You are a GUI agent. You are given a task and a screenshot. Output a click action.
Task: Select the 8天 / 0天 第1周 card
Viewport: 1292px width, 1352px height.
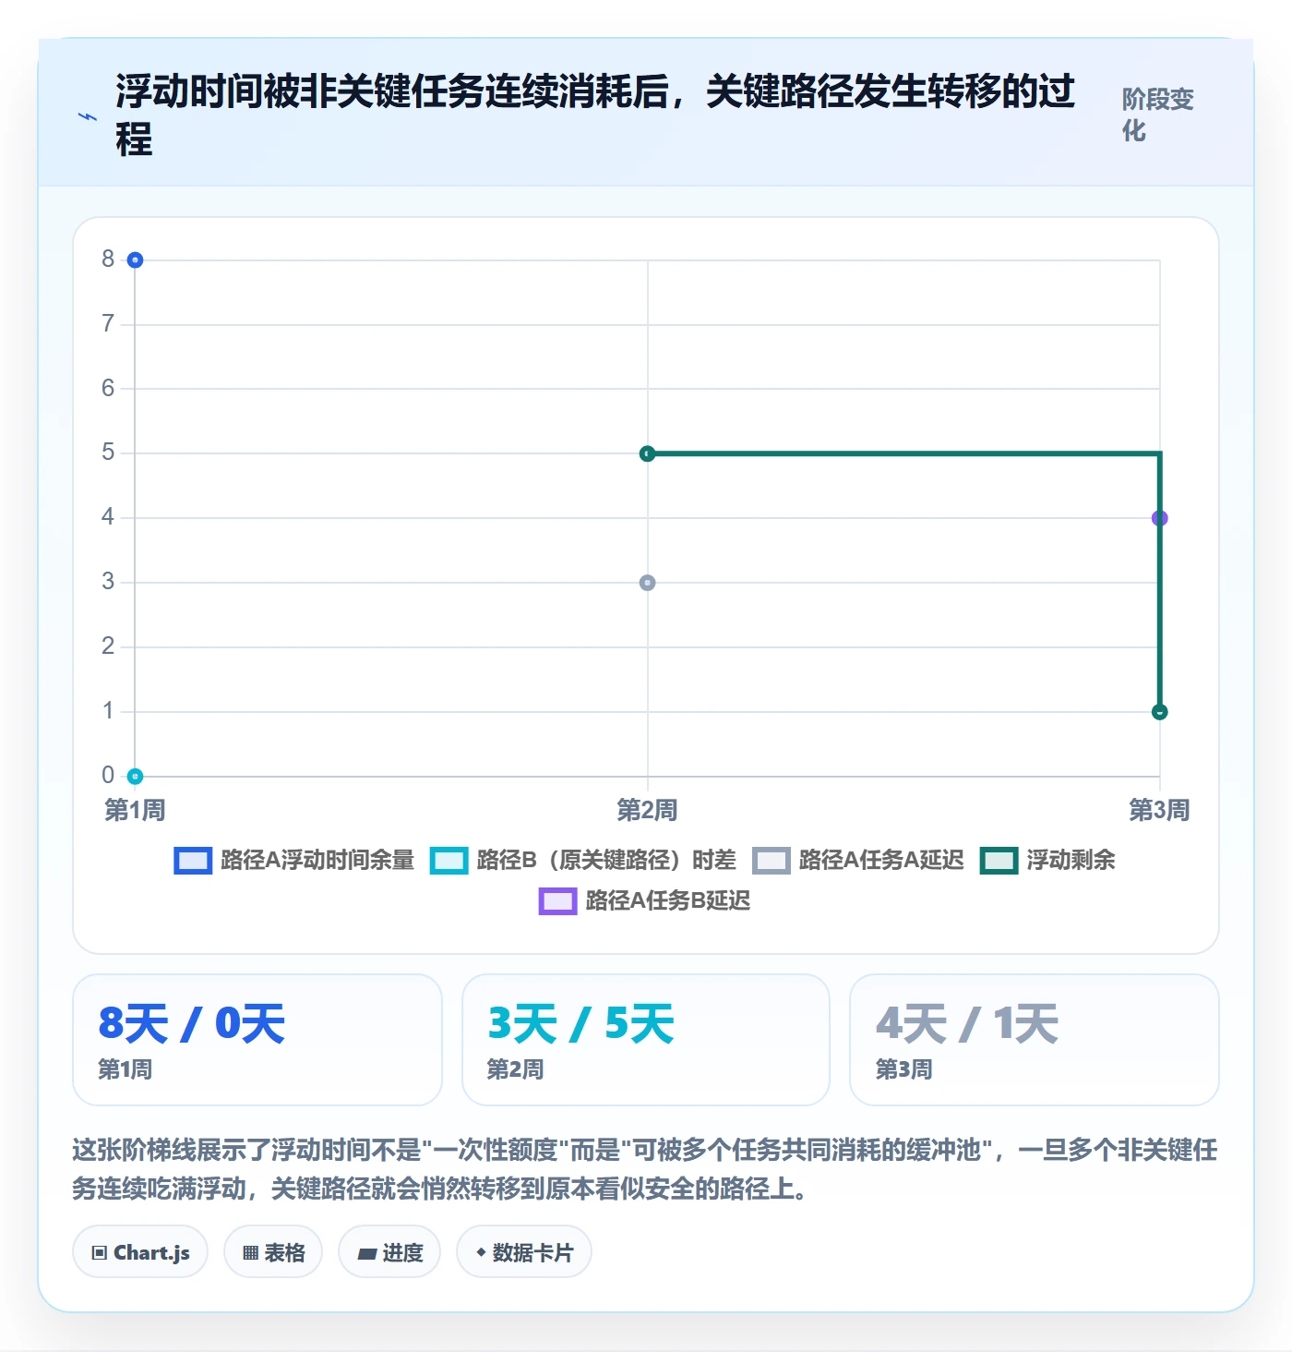point(257,1040)
